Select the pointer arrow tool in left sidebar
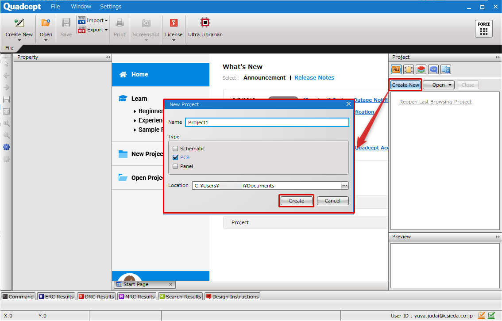Viewport: 502px width, 321px height. (6, 64)
